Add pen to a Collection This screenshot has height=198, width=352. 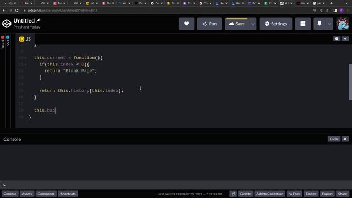pos(269,194)
